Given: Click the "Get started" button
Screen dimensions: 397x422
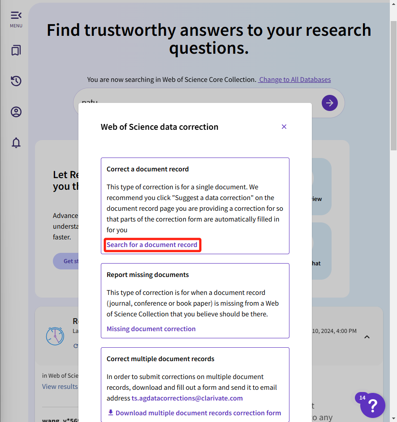Looking at the screenshot, I should (66, 261).
